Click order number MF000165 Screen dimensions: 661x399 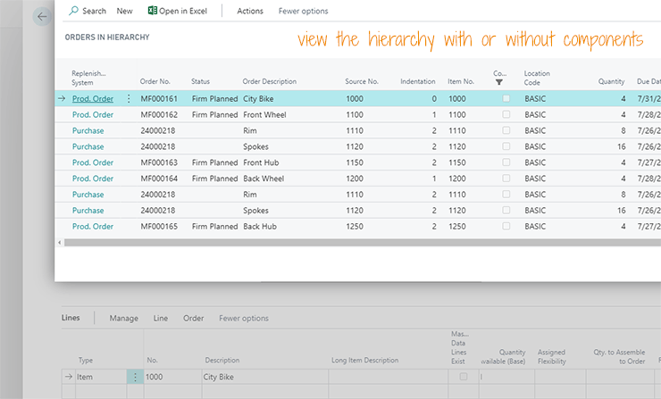(159, 226)
